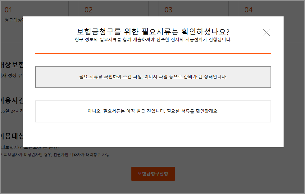Screen dimensions: 305x194
Task: Click the orange divider under the popup title
Action: point(153,53)
